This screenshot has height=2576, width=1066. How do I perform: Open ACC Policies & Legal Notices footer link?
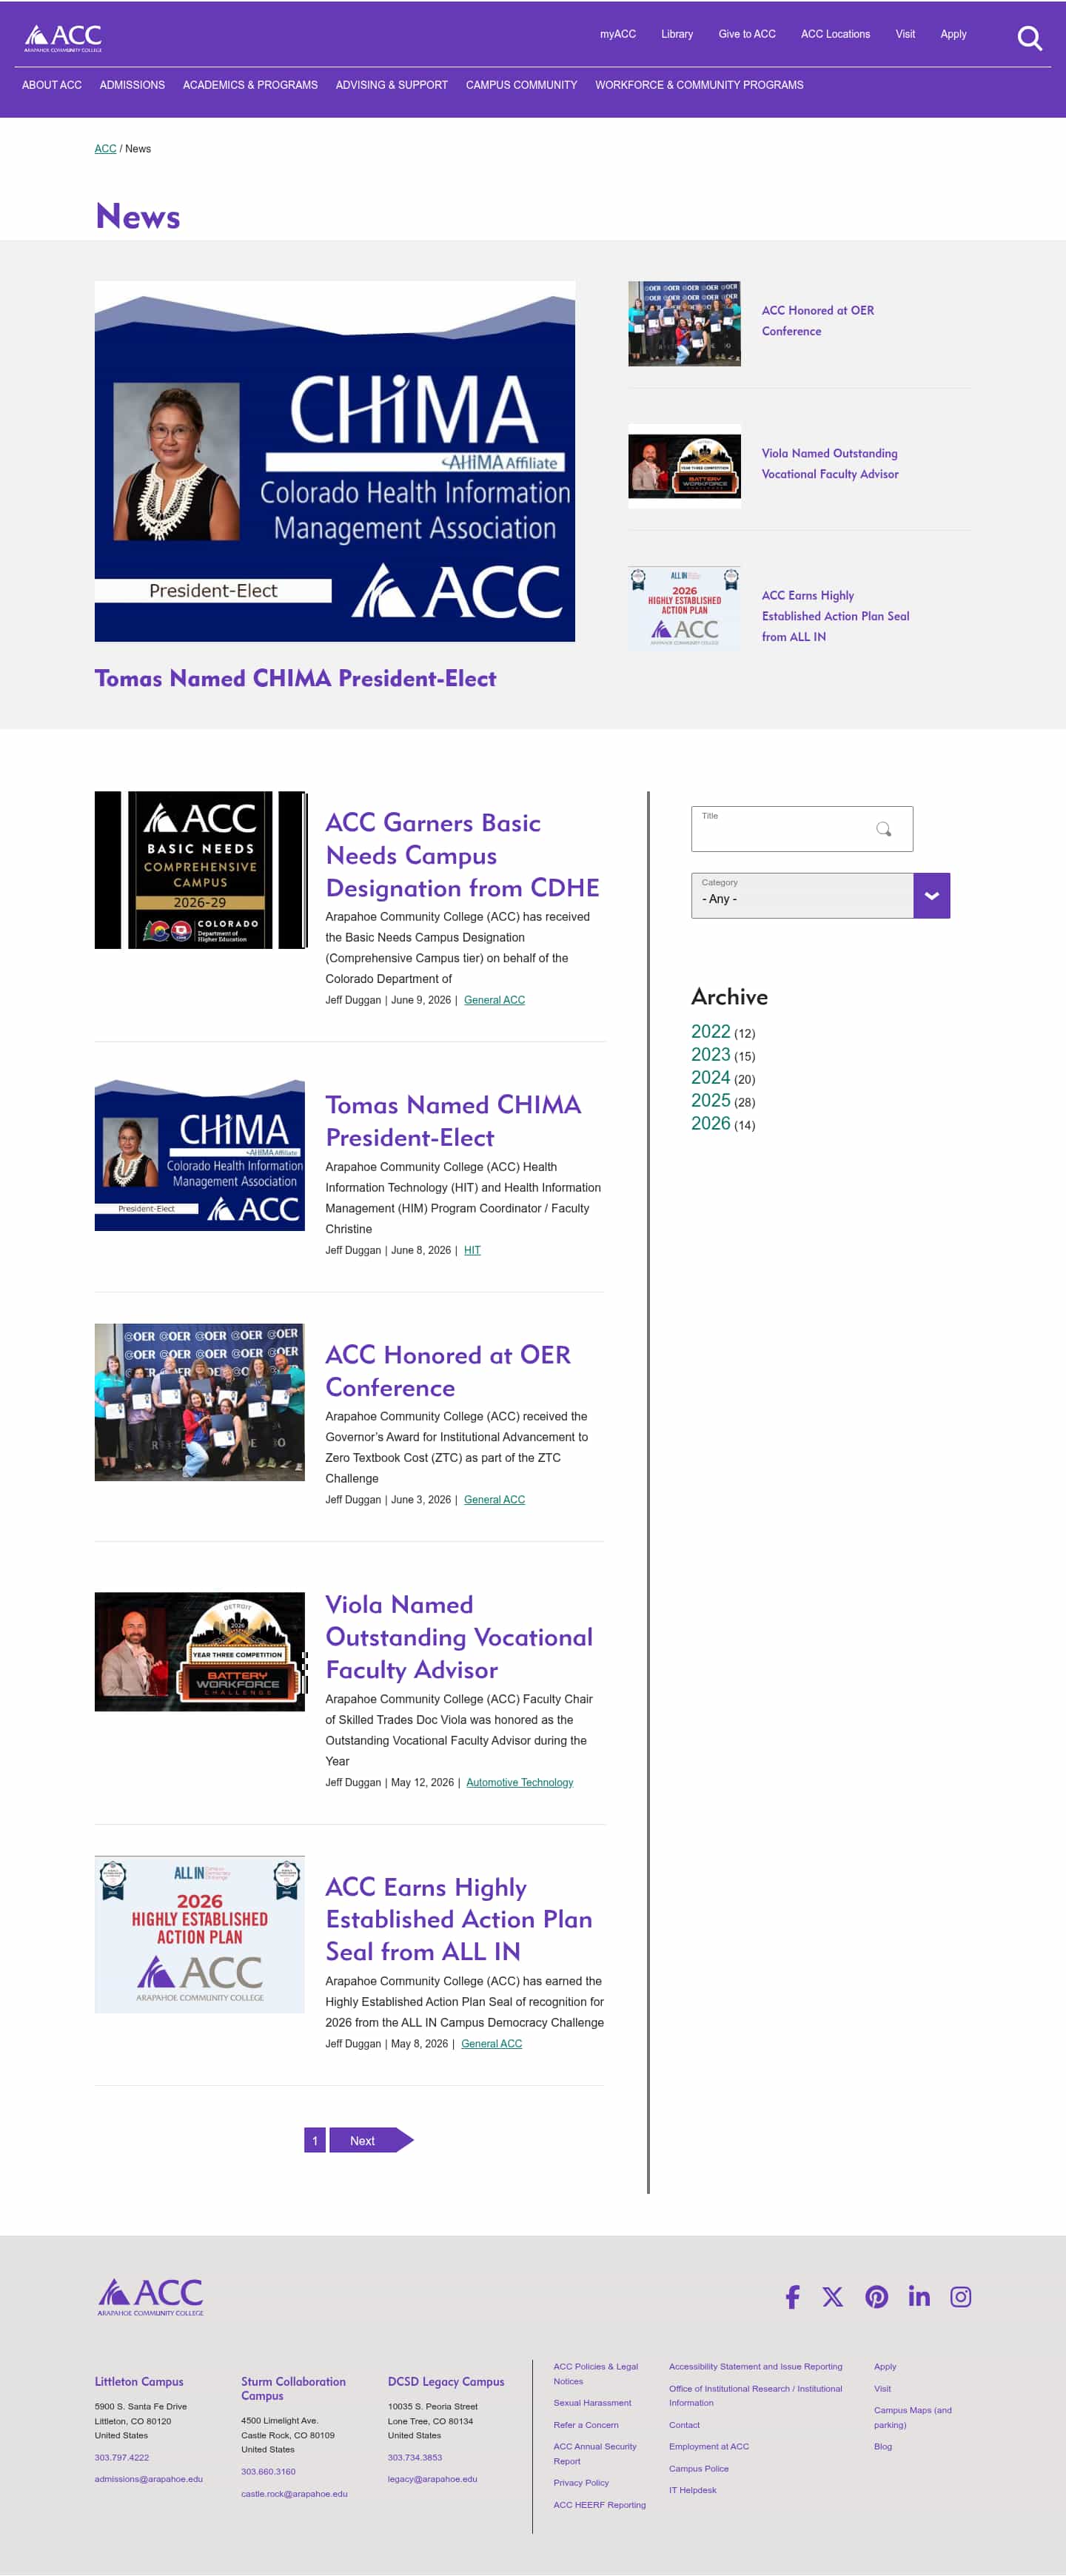tap(596, 2374)
